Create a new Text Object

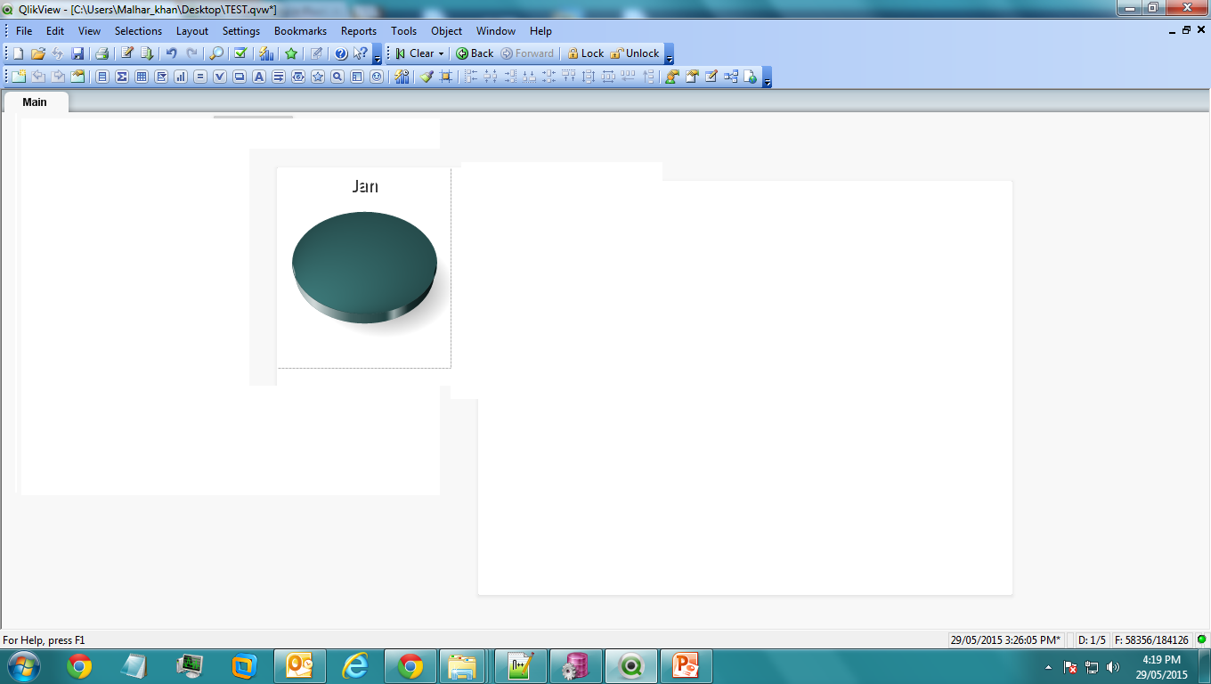coord(259,77)
